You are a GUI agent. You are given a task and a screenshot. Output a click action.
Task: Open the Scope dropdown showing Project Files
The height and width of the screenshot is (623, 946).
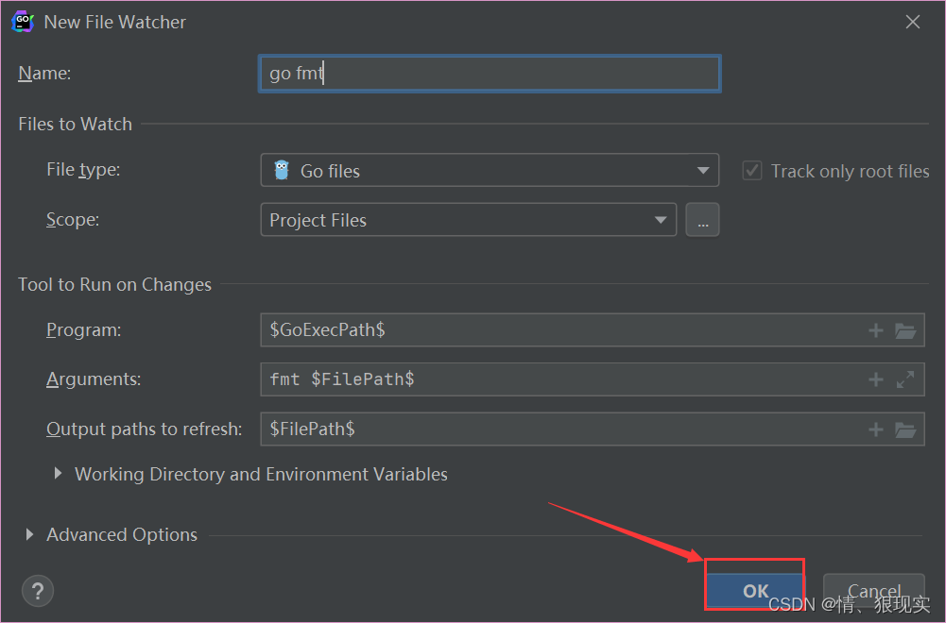pyautogui.click(x=468, y=220)
